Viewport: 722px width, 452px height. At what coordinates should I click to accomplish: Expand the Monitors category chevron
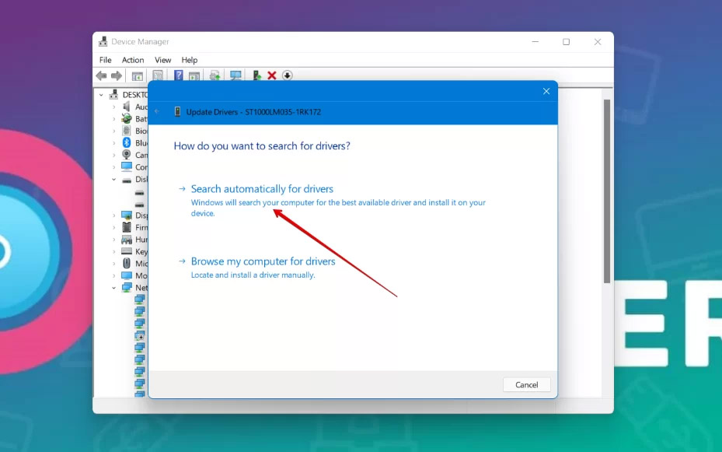(x=113, y=275)
